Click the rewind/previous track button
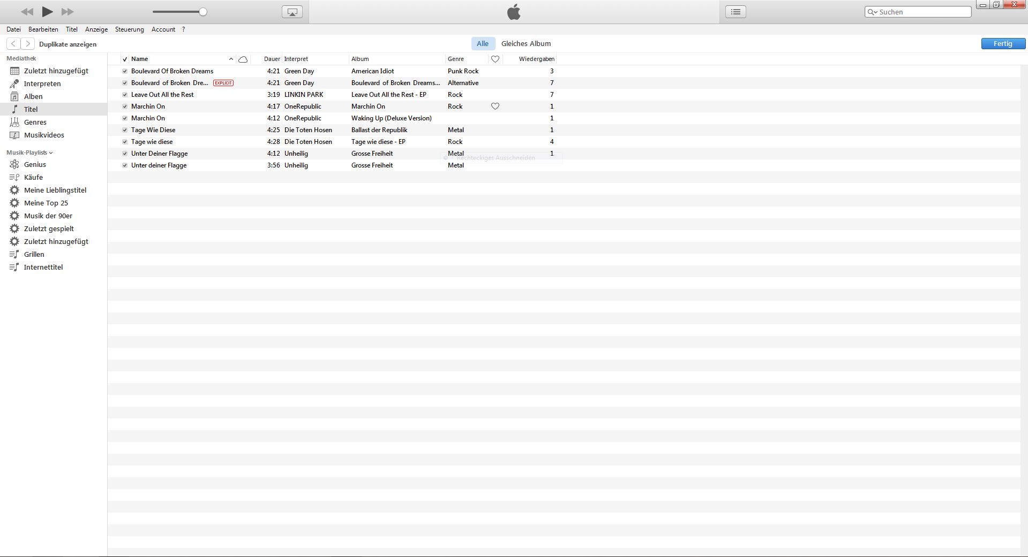Viewport: 1028px width, 557px height. (27, 12)
